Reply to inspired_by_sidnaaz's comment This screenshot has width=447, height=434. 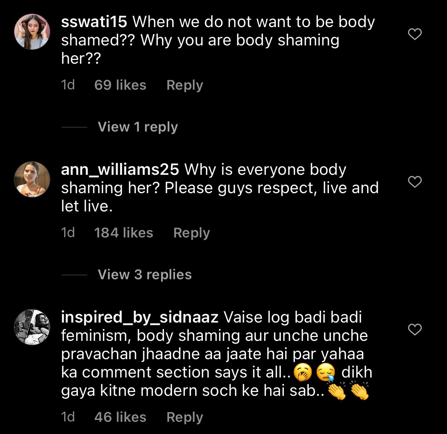tap(185, 417)
